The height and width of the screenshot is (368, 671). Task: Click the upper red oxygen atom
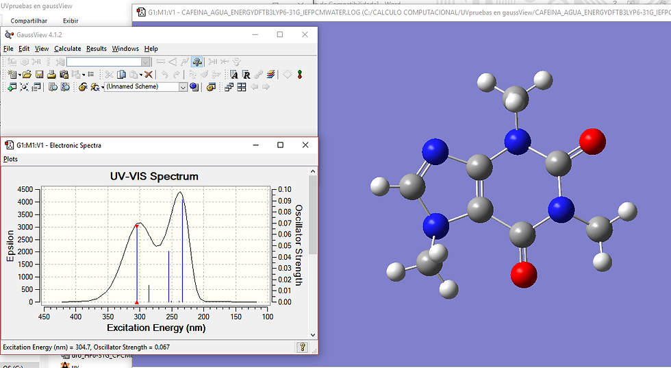[x=592, y=141]
